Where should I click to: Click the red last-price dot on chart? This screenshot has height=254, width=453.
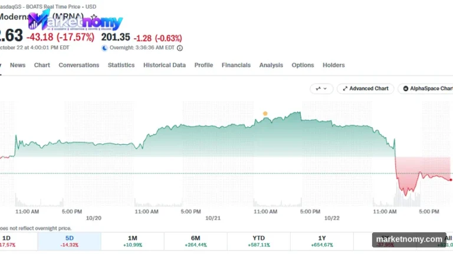(x=451, y=180)
